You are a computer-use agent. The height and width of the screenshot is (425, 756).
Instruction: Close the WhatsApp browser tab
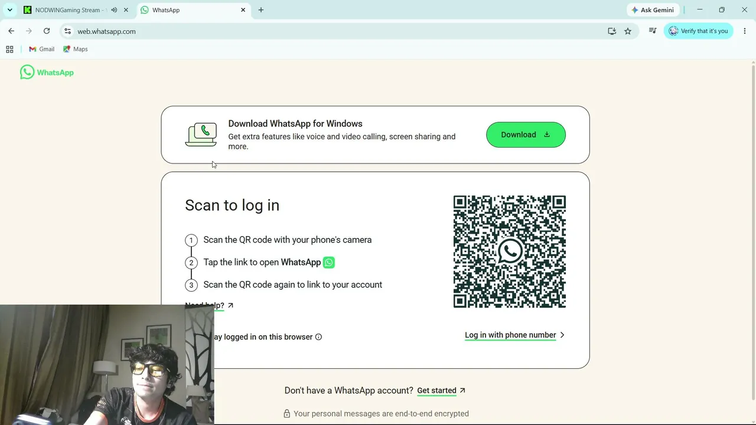pos(243,10)
